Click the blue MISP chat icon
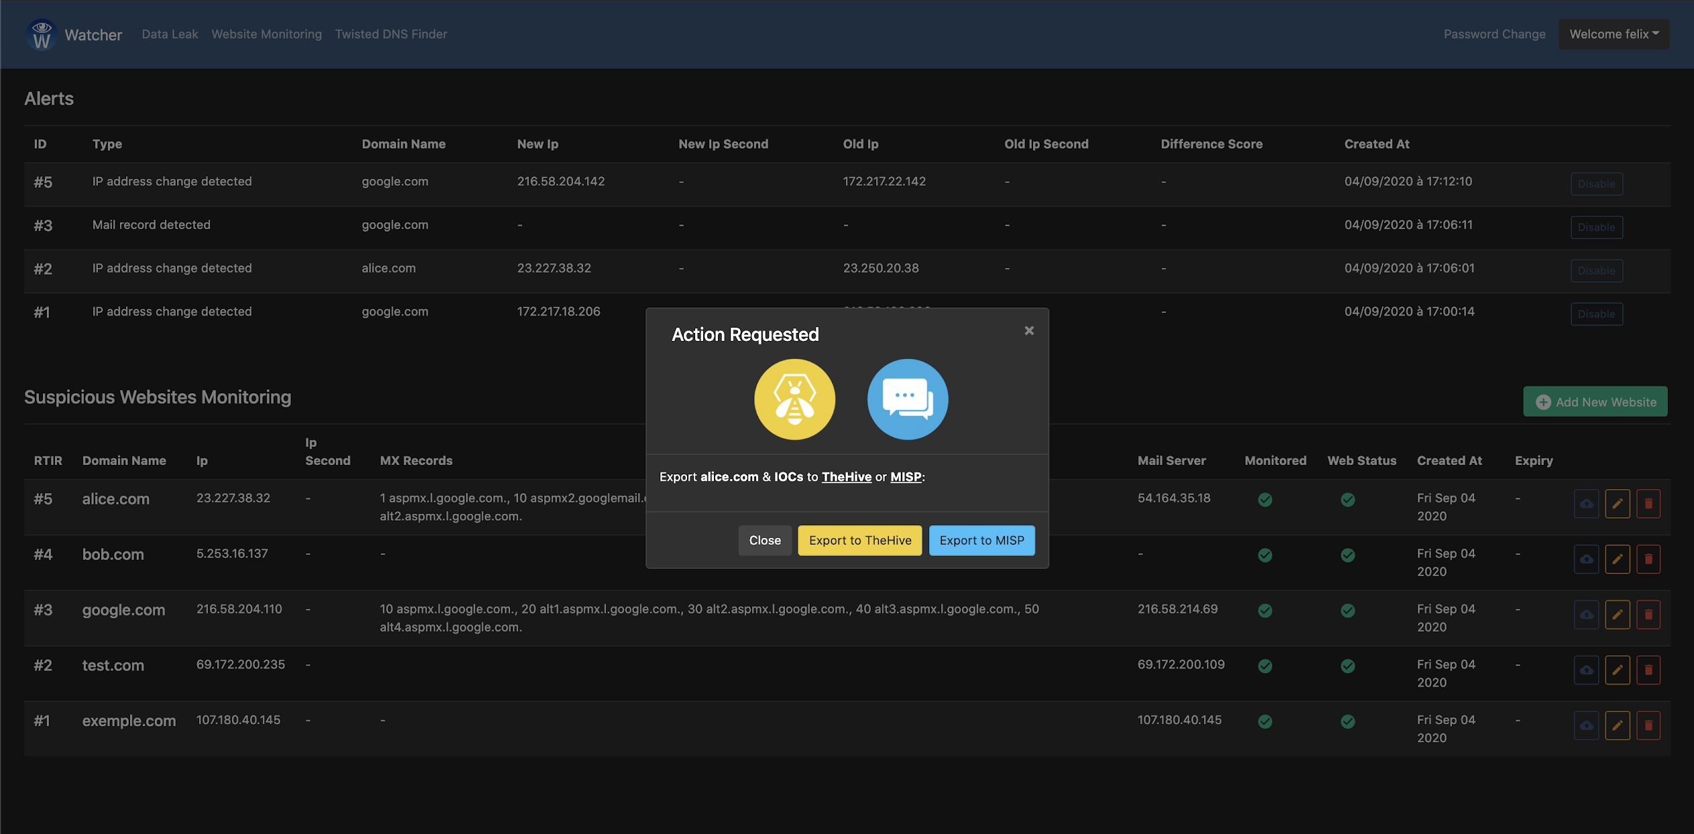Image resolution: width=1694 pixels, height=834 pixels. coord(907,399)
